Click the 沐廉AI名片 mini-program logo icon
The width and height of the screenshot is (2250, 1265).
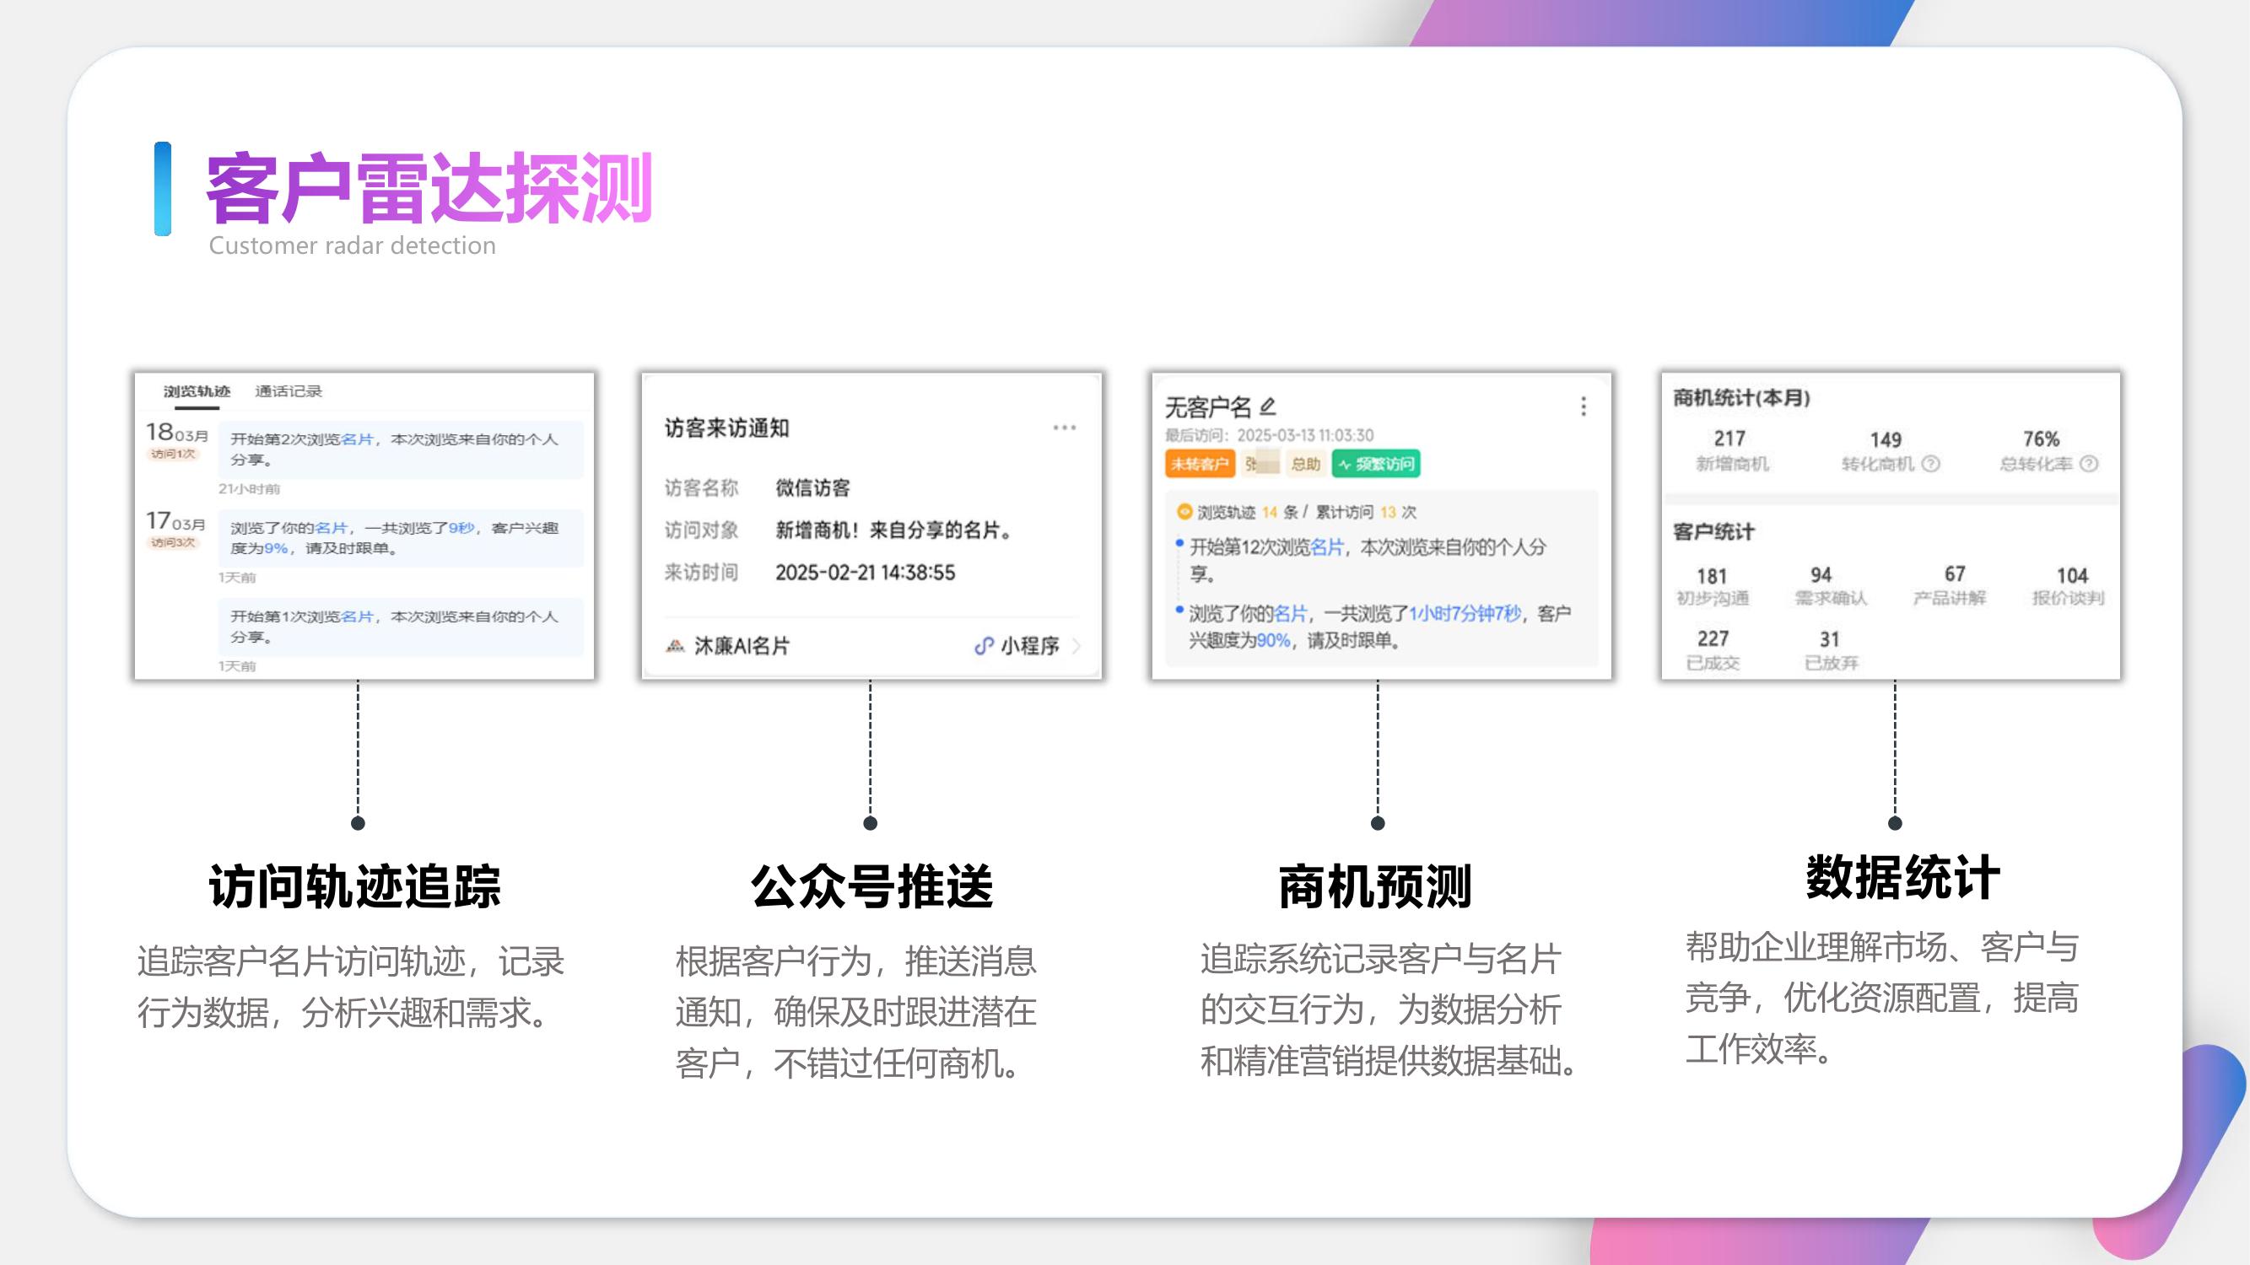(677, 647)
